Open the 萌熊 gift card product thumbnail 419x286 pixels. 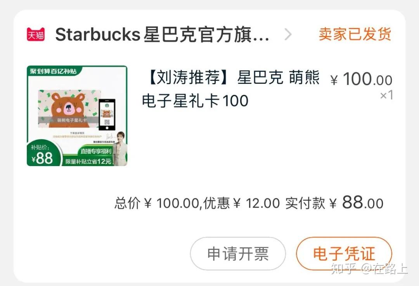click(x=77, y=116)
